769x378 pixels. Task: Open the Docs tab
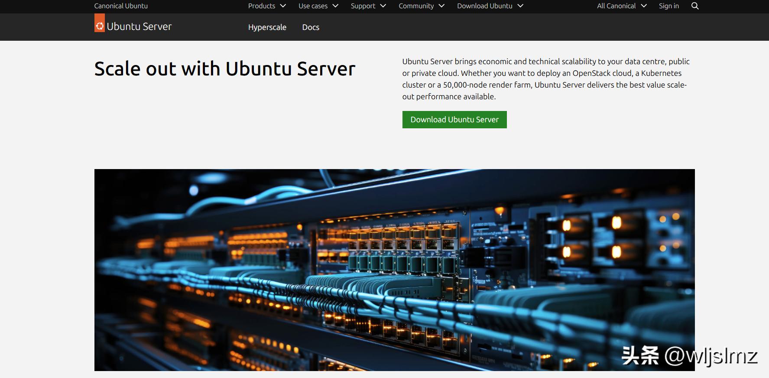[311, 27]
